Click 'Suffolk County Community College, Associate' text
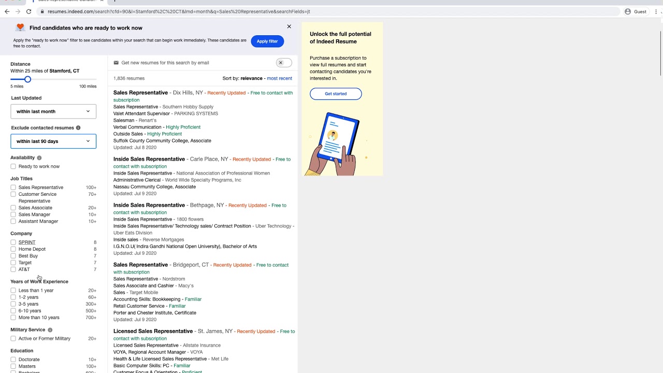This screenshot has width=663, height=373. pos(162,140)
